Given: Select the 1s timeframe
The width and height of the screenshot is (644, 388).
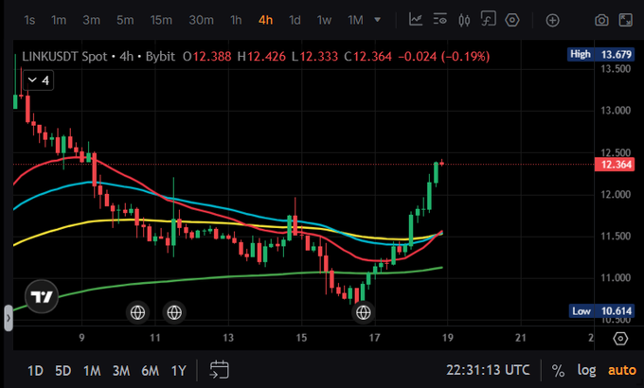Looking at the screenshot, I should pyautogui.click(x=29, y=20).
